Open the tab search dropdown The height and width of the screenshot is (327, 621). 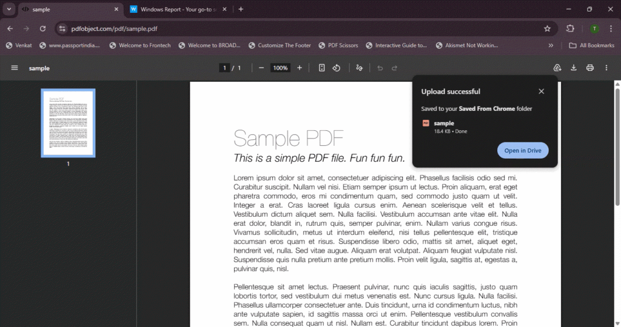(8, 9)
